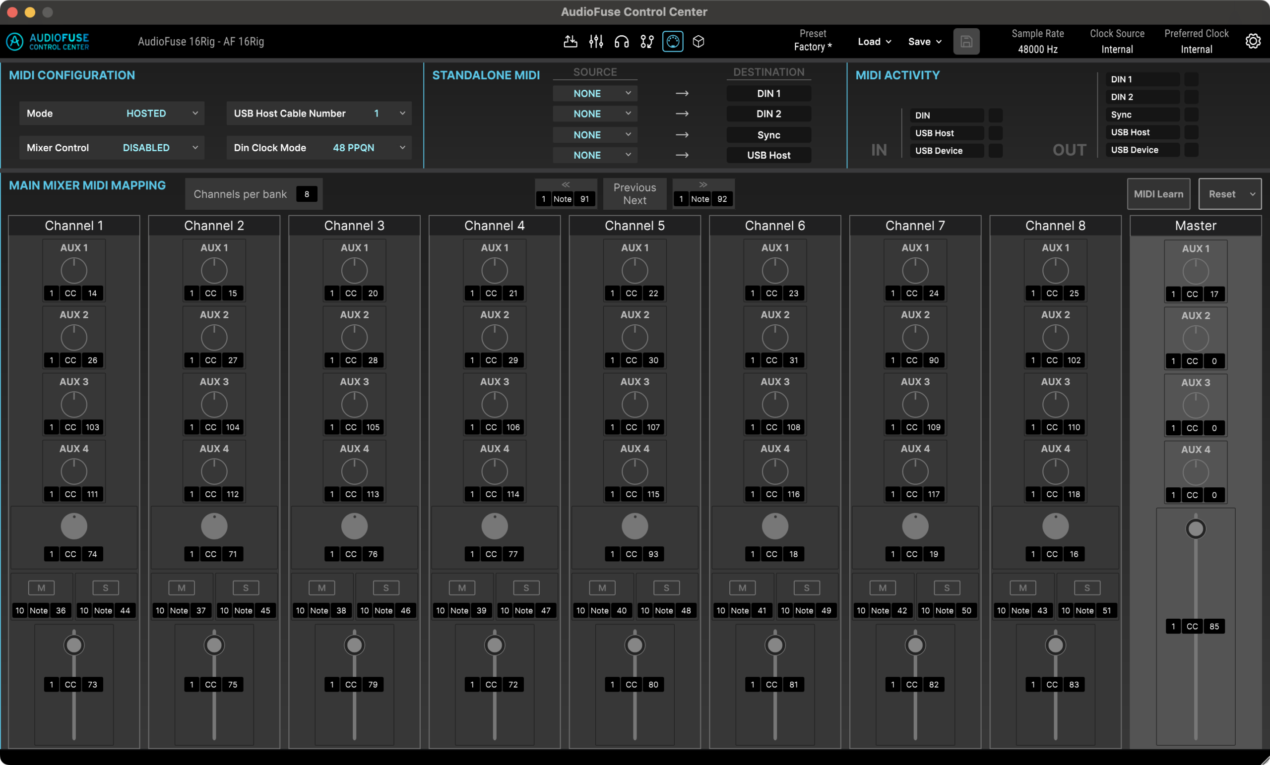Click the AudioFuse Control Center logo
The height and width of the screenshot is (765, 1270).
click(x=48, y=41)
